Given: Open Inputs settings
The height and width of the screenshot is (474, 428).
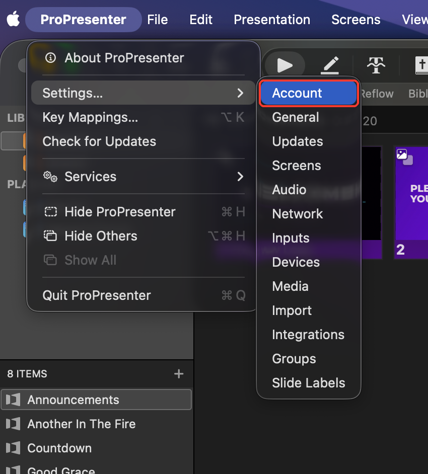Looking at the screenshot, I should [309, 238].
